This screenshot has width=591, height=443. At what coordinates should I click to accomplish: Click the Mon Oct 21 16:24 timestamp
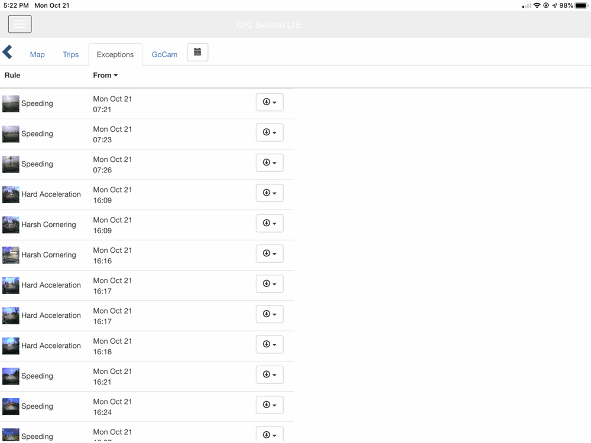click(x=112, y=407)
